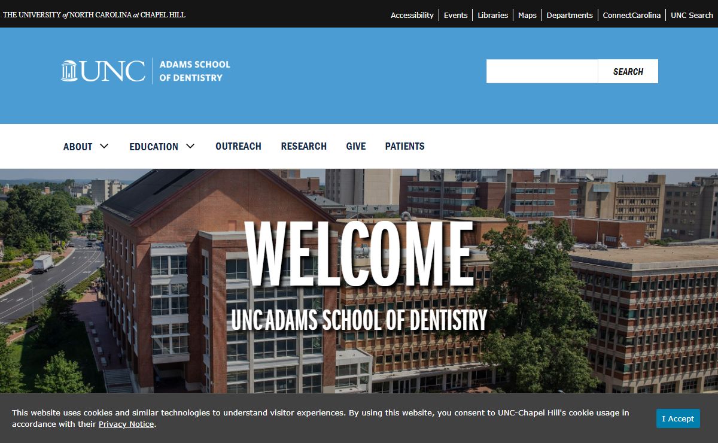Expand the Education menu chevron
718x443 pixels.
click(x=190, y=146)
